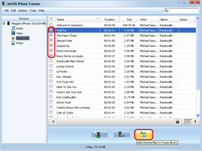Check the Losing Control checkbox
202x151 pixels.
(51, 66)
